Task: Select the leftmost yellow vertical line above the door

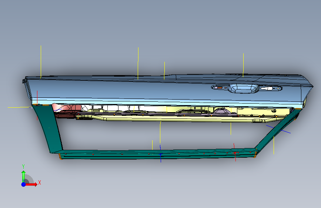Action: click(41, 62)
